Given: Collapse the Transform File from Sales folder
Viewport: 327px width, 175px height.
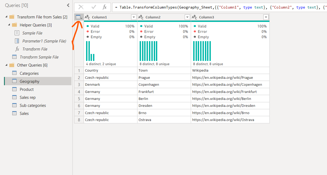Looking at the screenshot, I should pos(6,17).
